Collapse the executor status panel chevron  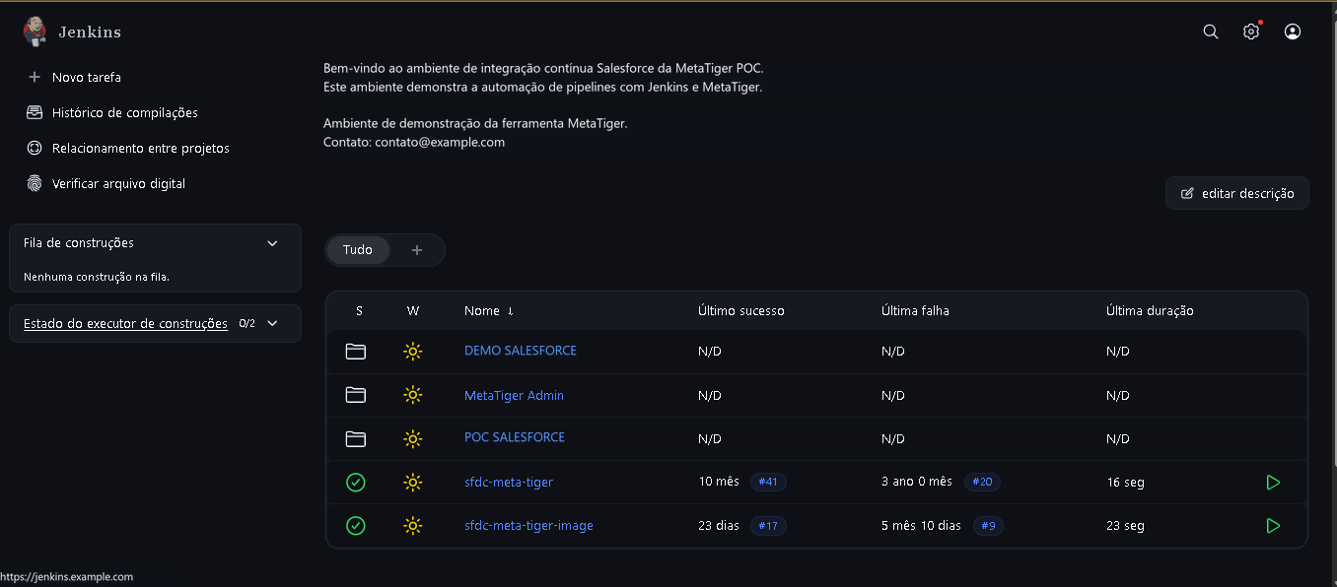[x=273, y=323]
